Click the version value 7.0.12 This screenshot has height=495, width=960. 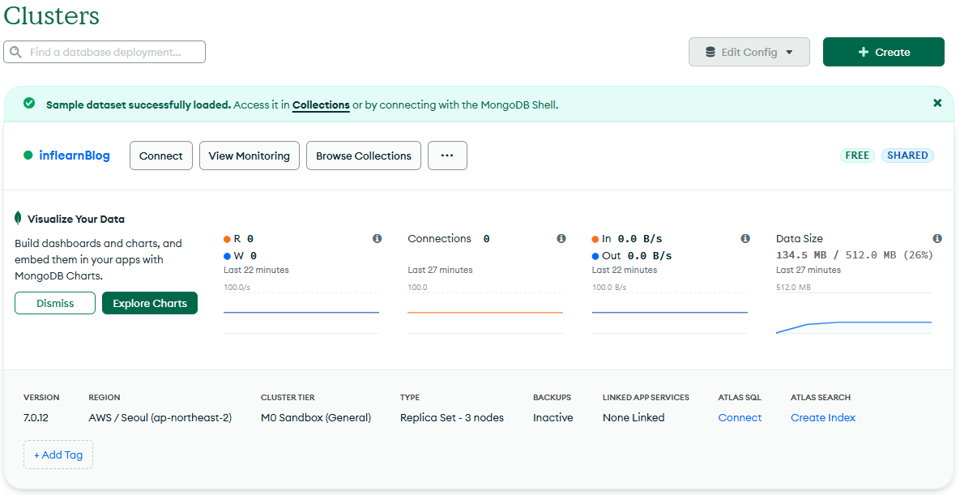36,417
